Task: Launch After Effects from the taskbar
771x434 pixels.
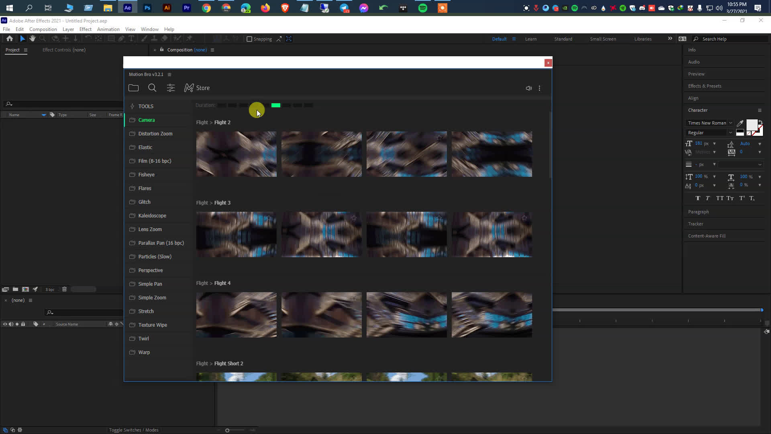Action: point(127,7)
